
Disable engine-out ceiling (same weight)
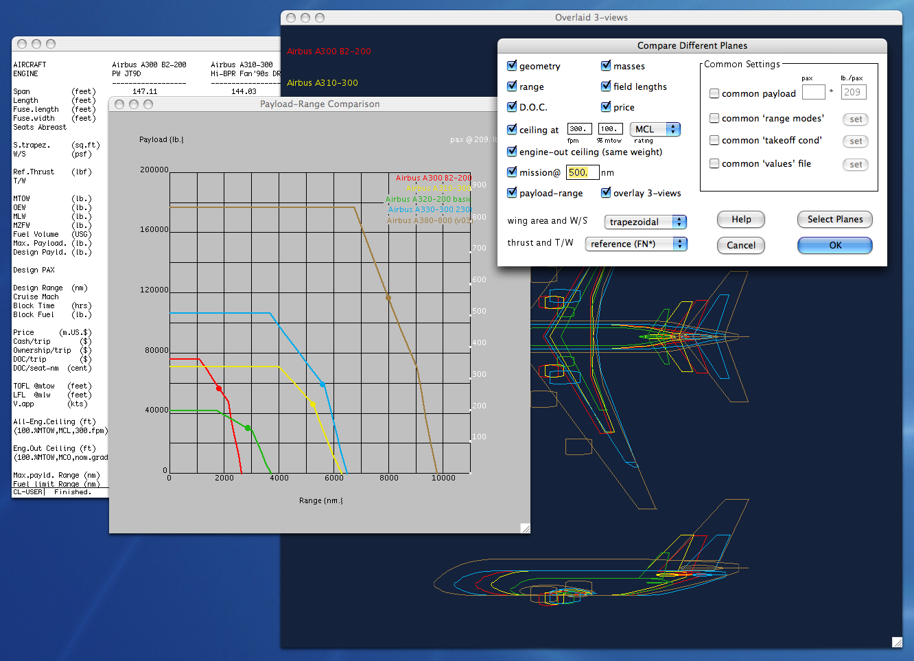pyautogui.click(x=512, y=152)
